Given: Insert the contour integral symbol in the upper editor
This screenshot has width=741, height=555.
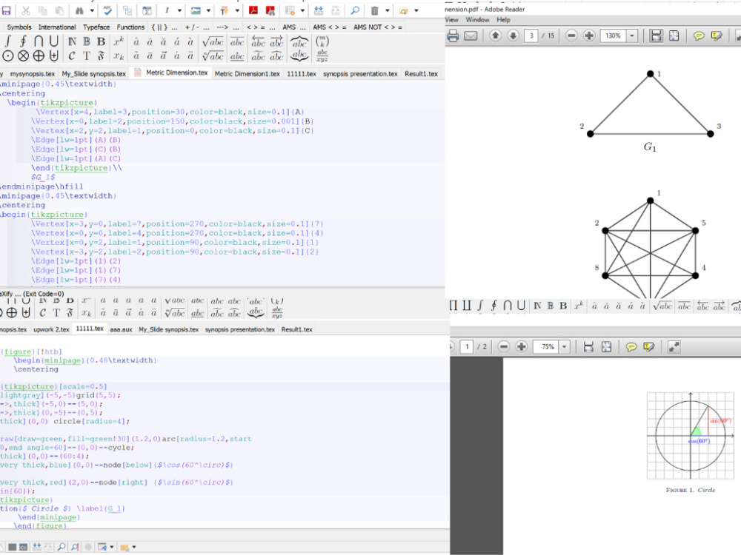Looking at the screenshot, I should [x=23, y=41].
